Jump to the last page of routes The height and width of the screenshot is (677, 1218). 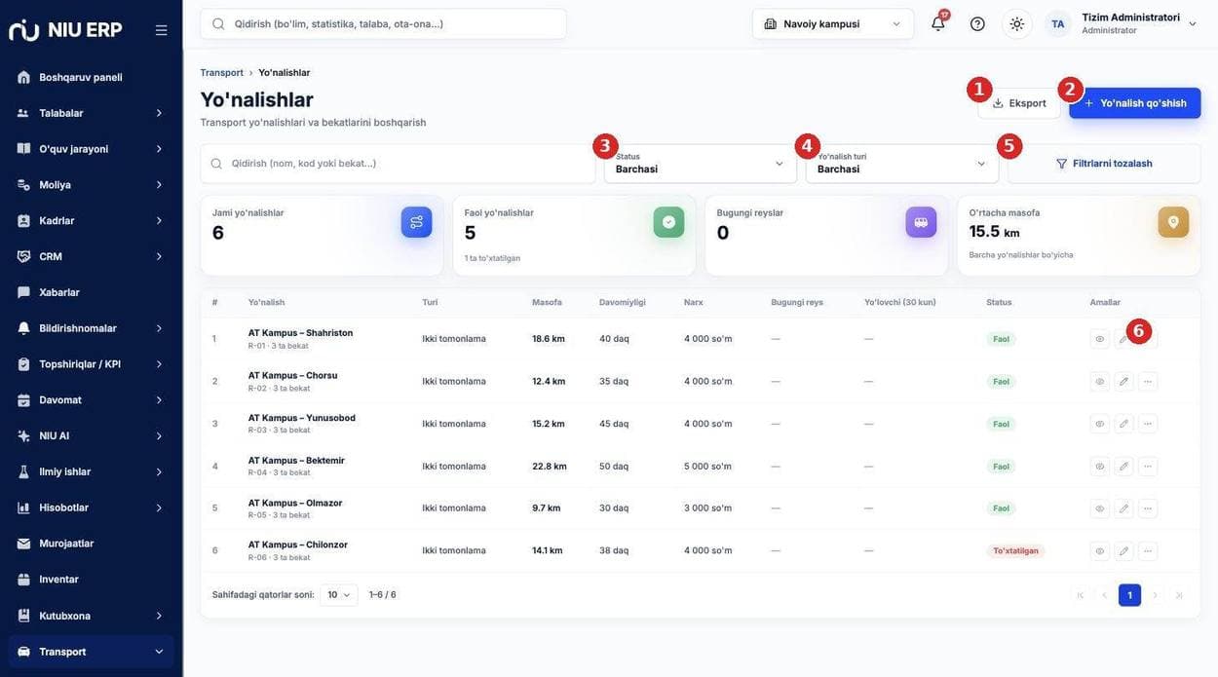(x=1179, y=595)
